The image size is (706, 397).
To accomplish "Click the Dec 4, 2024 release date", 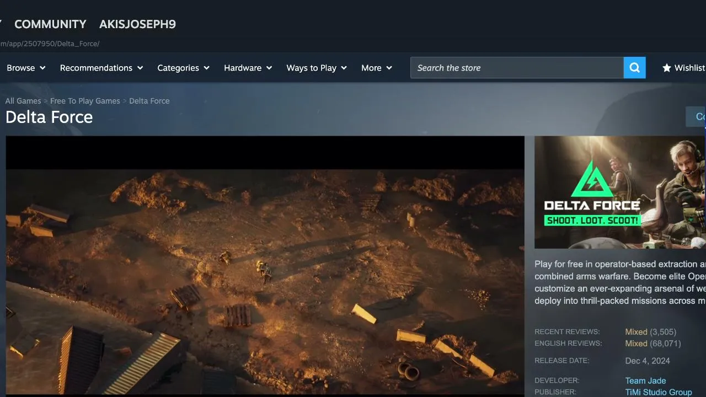I will point(648,361).
